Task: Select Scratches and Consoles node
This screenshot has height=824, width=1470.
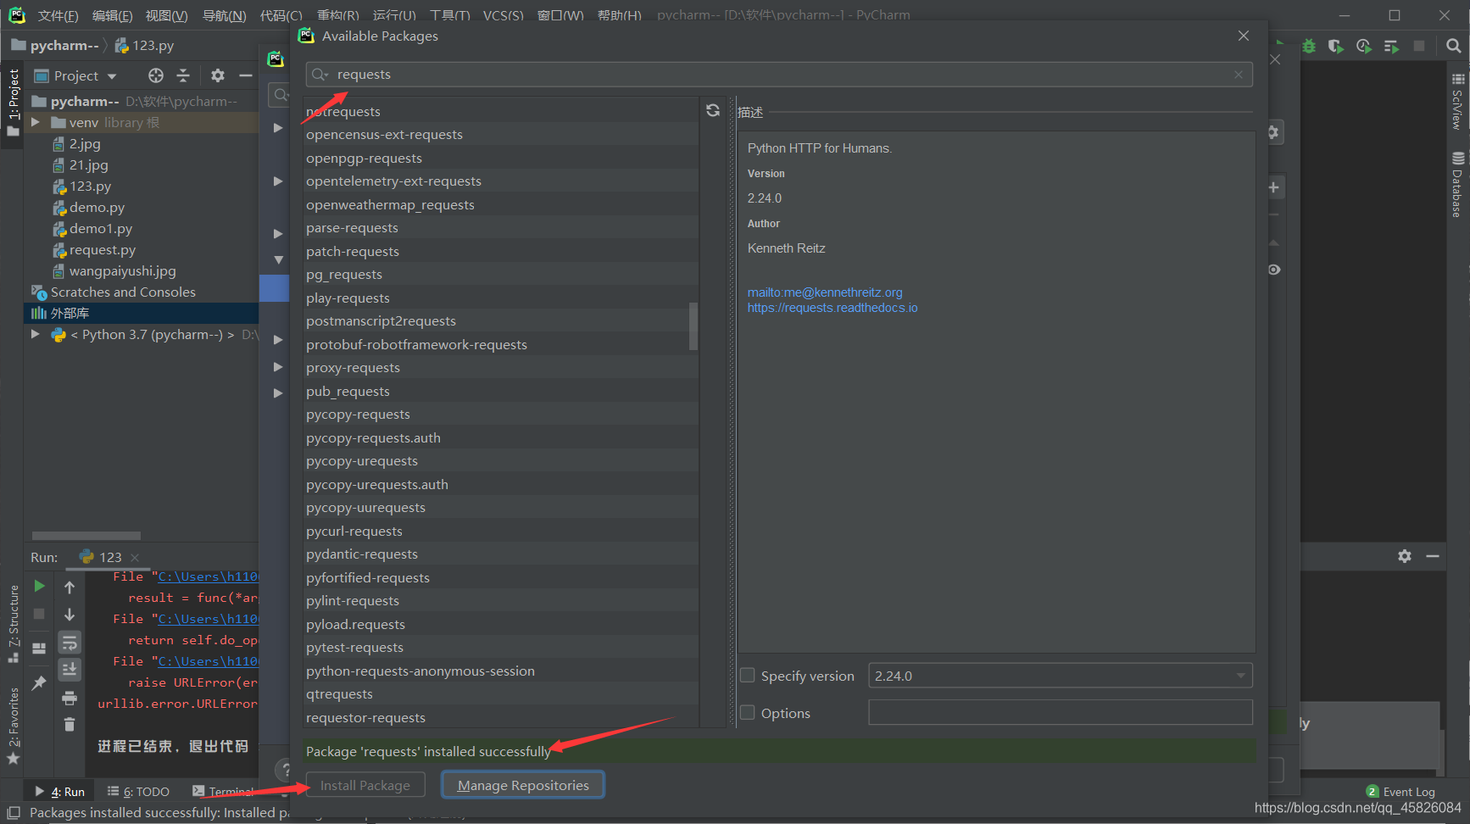Action: pyautogui.click(x=123, y=292)
